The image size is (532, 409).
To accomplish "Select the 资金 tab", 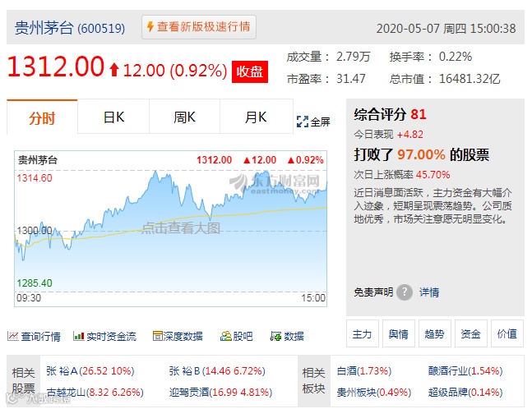I will 471,333.
